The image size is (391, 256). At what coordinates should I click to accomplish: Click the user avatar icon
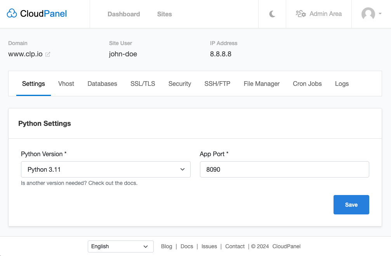click(x=368, y=14)
